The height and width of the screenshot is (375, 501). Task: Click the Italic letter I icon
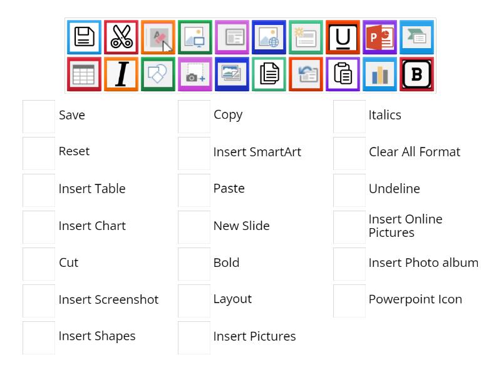point(121,73)
